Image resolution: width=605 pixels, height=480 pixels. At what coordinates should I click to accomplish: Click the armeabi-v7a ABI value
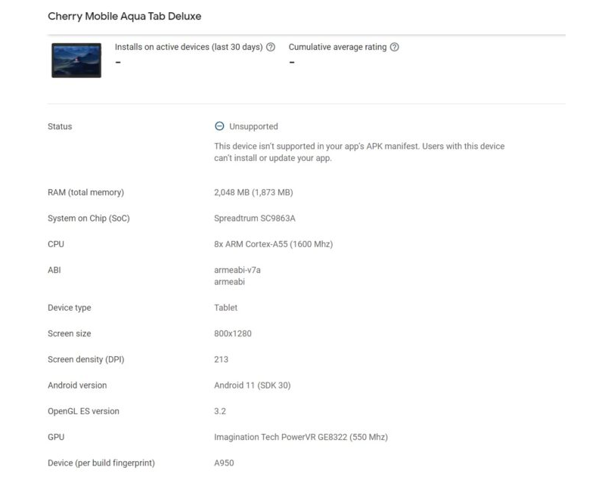pos(237,270)
